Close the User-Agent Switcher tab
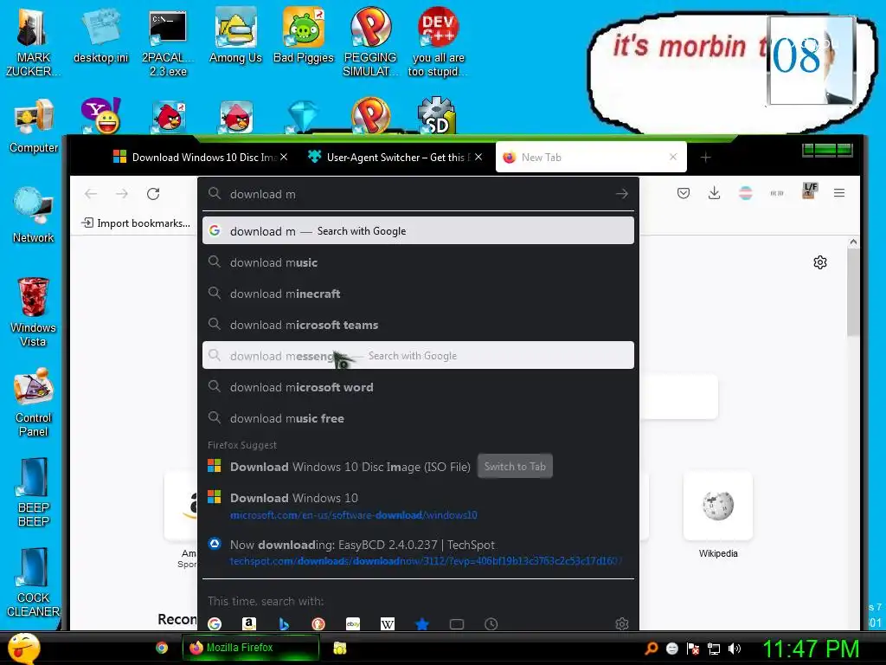Screen dimensions: 886x665 point(478,158)
